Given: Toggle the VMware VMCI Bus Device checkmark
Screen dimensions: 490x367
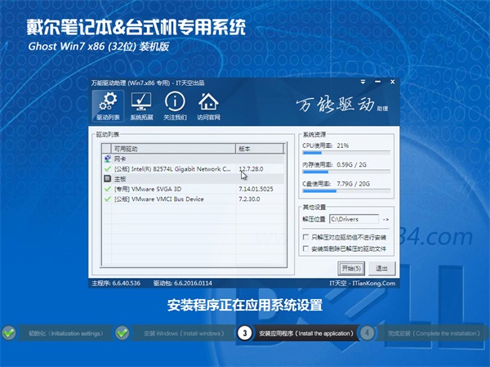Looking at the screenshot, I should [x=107, y=198].
